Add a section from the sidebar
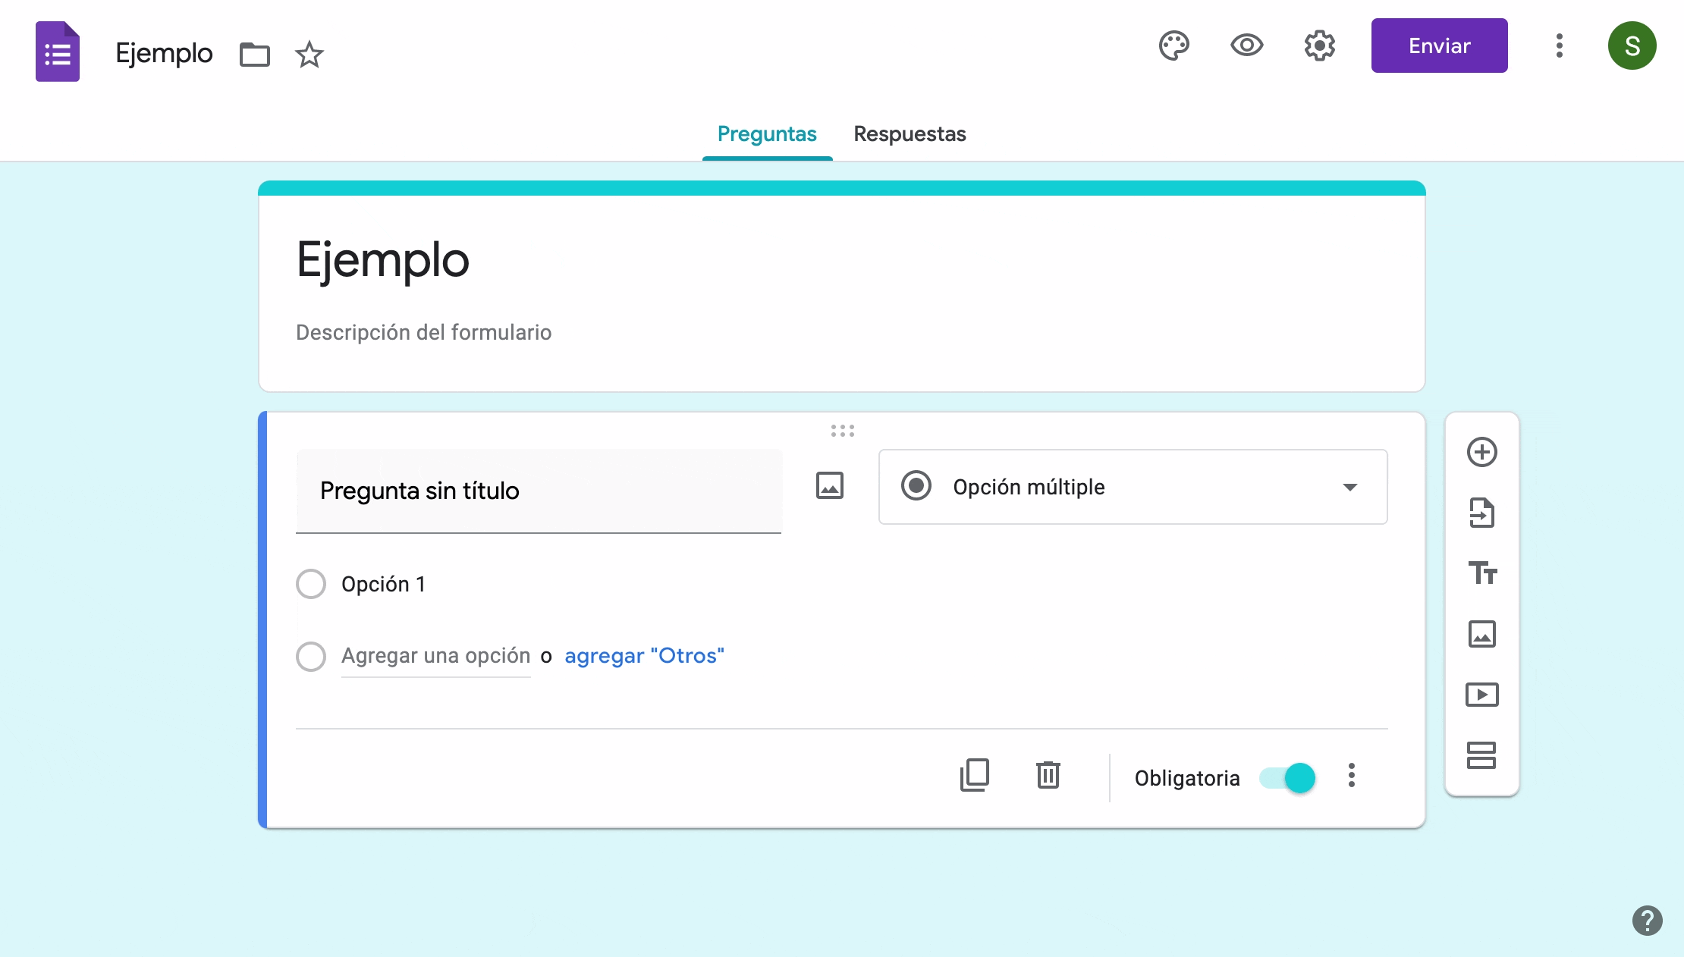 (x=1481, y=755)
